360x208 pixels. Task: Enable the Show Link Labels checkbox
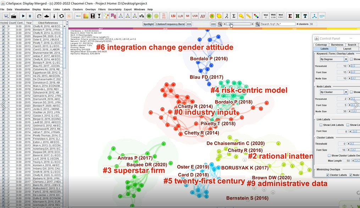point(321,125)
